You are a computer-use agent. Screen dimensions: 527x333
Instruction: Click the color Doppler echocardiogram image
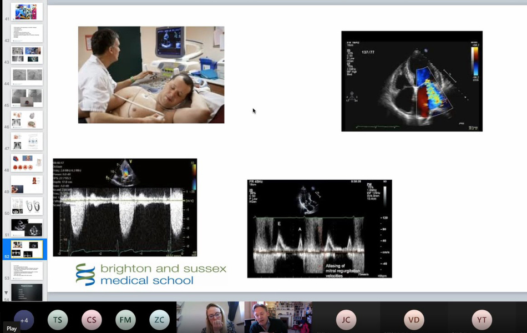(x=412, y=81)
